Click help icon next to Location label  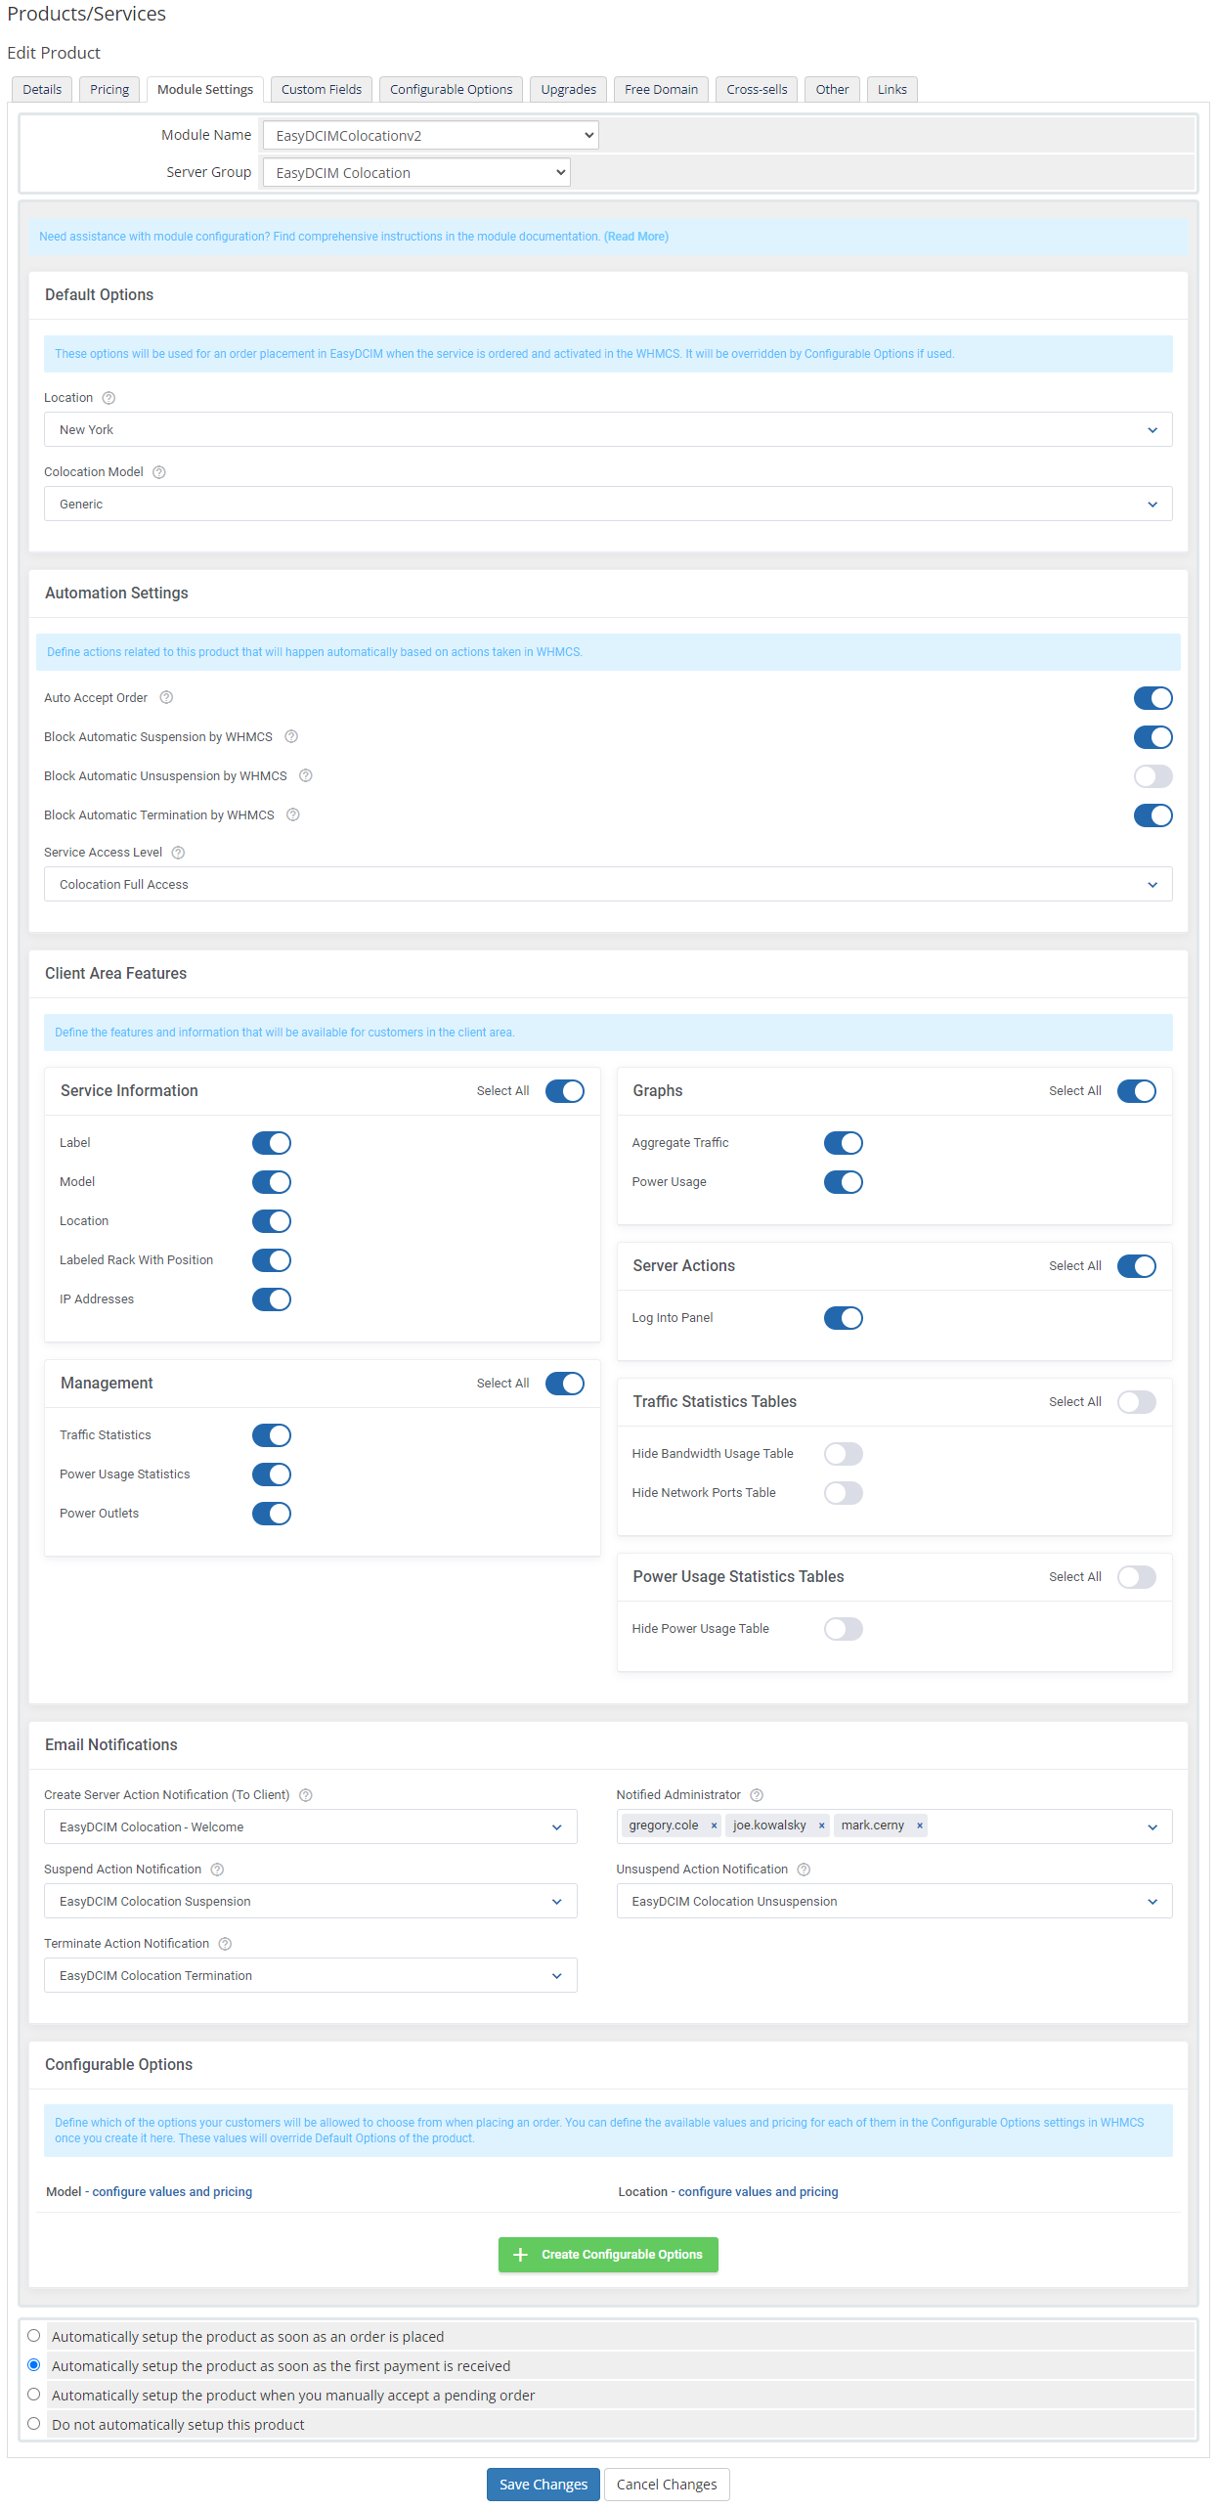tap(109, 398)
